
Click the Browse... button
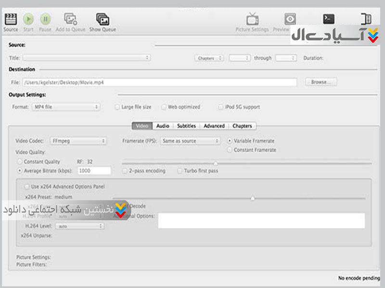[321, 82]
